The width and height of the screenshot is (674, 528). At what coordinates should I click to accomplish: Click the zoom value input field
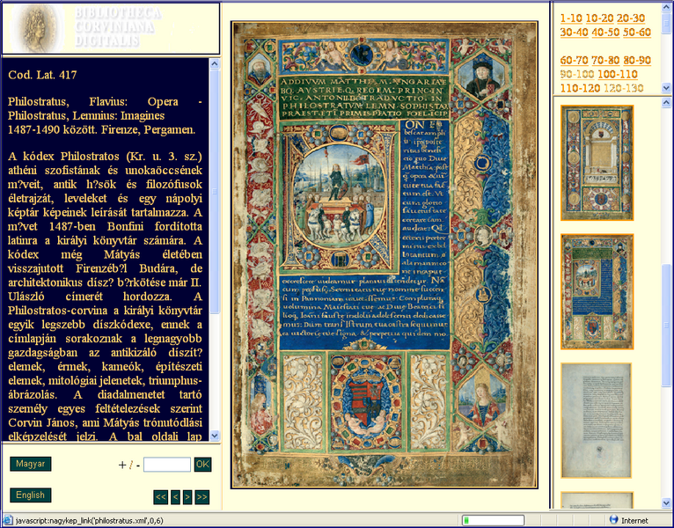coord(167,465)
